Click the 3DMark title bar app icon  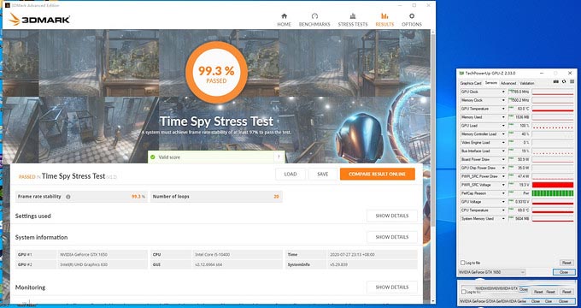click(x=7, y=6)
